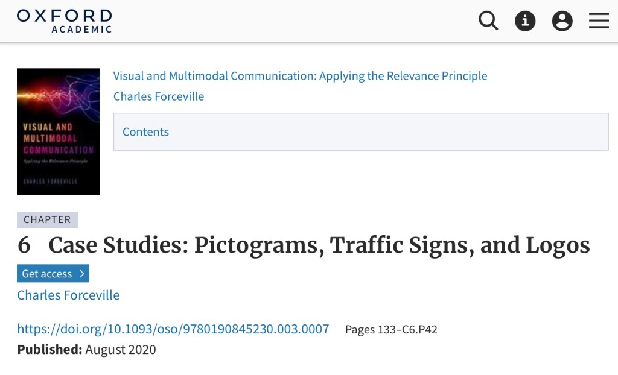This screenshot has height=375, width=618.
Task: Open the search magnifier icon
Action: coord(488,21)
